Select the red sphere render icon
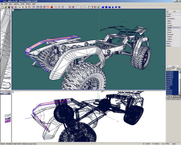This screenshot has height=145, width=181. point(52,7)
